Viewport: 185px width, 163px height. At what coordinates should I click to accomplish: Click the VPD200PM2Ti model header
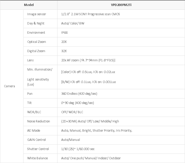click(121, 5)
